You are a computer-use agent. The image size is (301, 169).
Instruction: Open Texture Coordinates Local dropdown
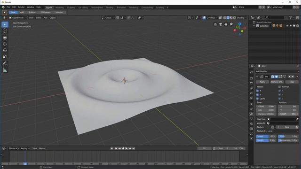point(283,131)
